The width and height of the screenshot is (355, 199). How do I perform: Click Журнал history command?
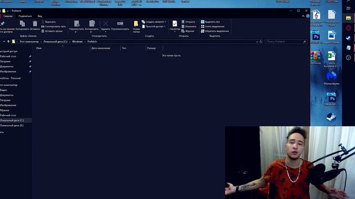(x=187, y=31)
